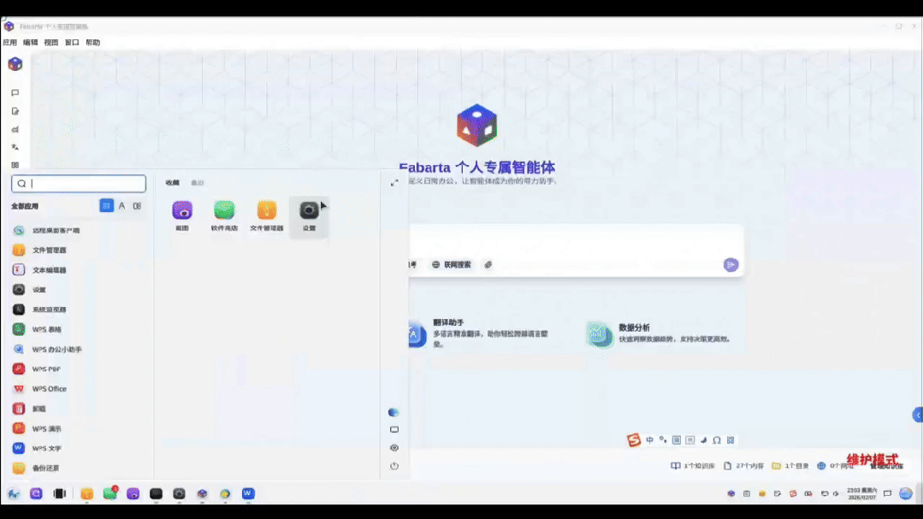Open 设置 in the favorites grid
Viewport: 923px width, 519px height.
[309, 216]
